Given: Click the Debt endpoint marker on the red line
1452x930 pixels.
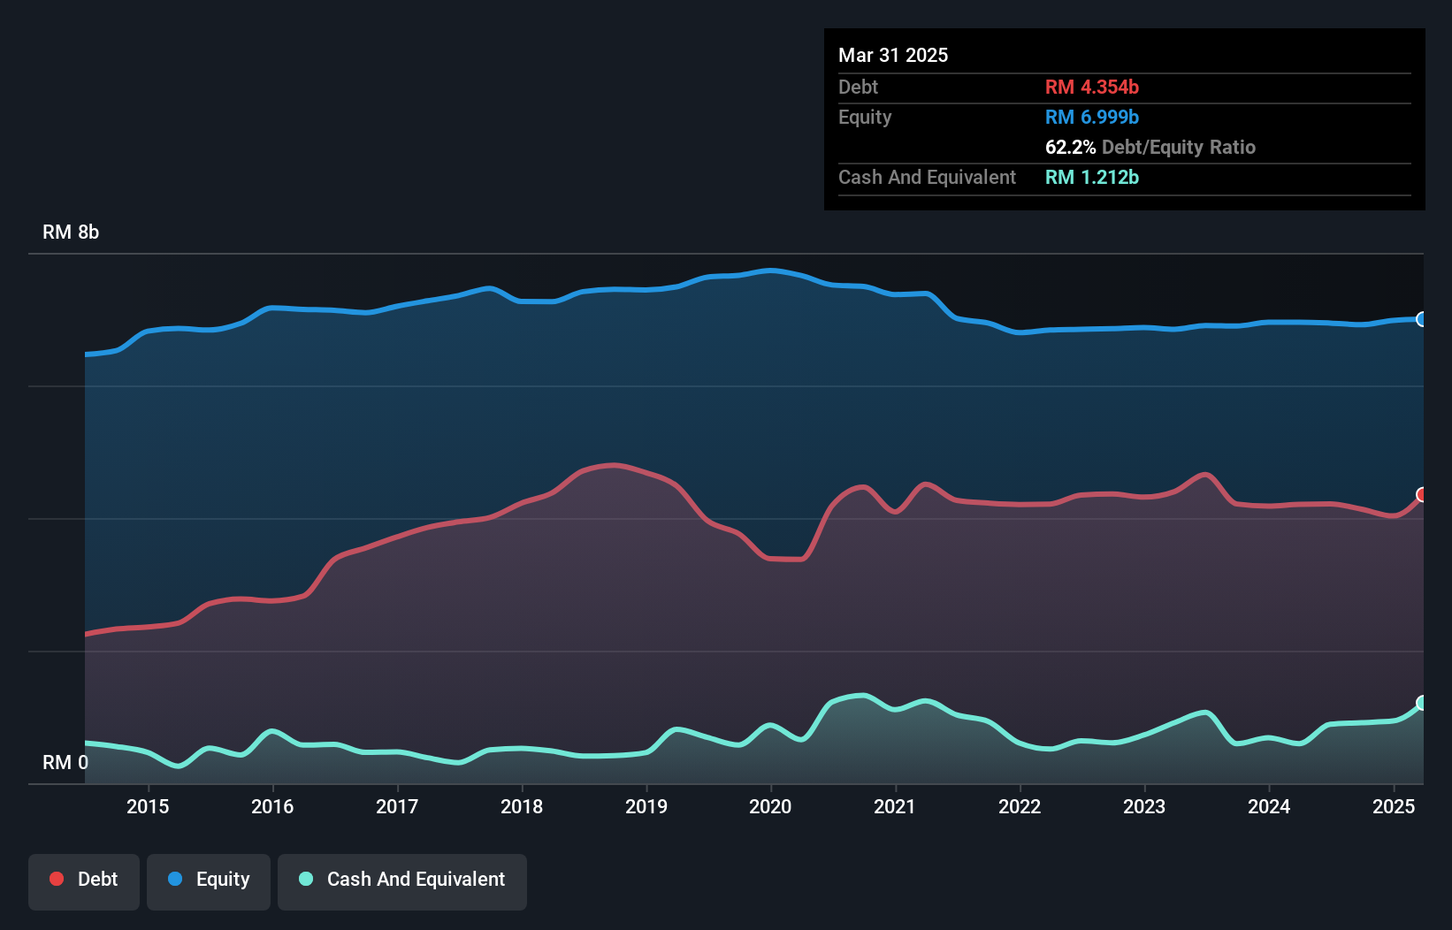Looking at the screenshot, I should coord(1422,494).
